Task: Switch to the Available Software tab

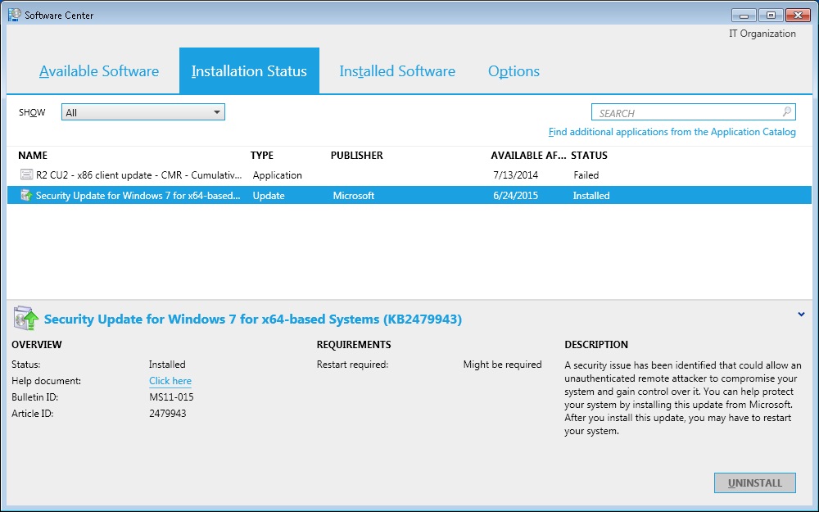Action: tap(99, 71)
